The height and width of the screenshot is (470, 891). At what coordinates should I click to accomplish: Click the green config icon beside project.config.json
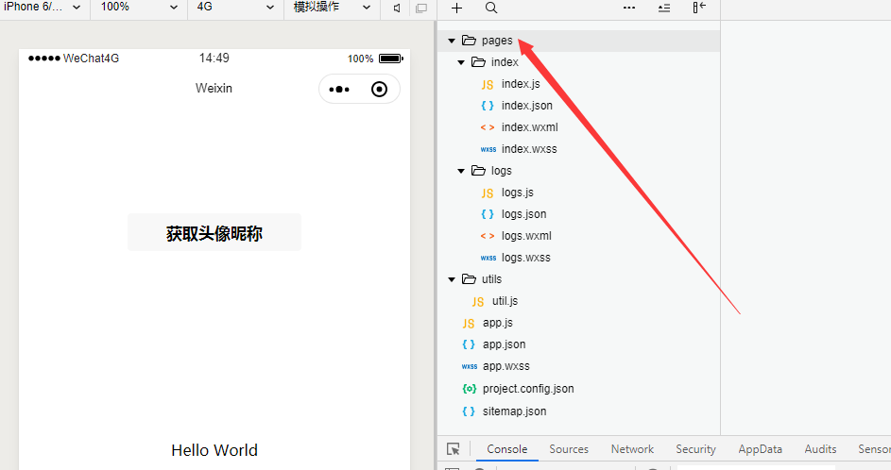coord(469,389)
